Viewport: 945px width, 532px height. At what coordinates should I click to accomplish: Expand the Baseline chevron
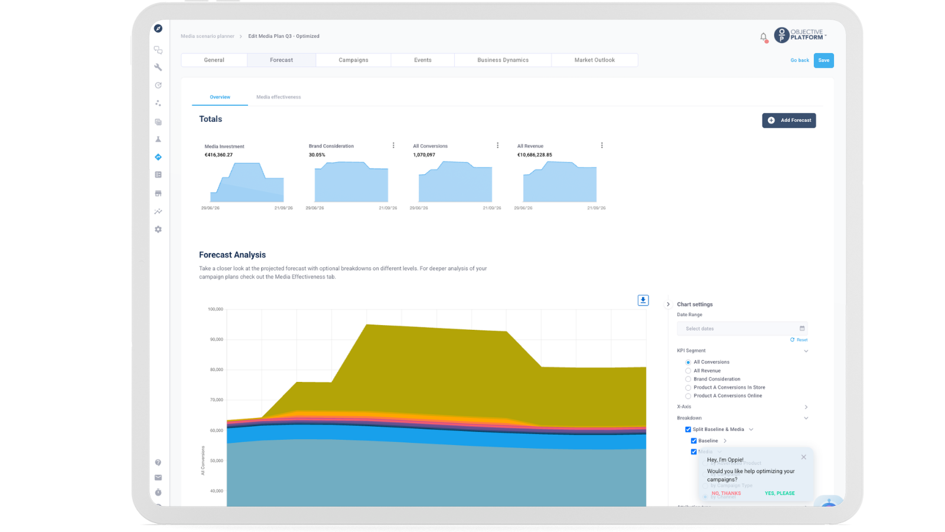point(725,441)
